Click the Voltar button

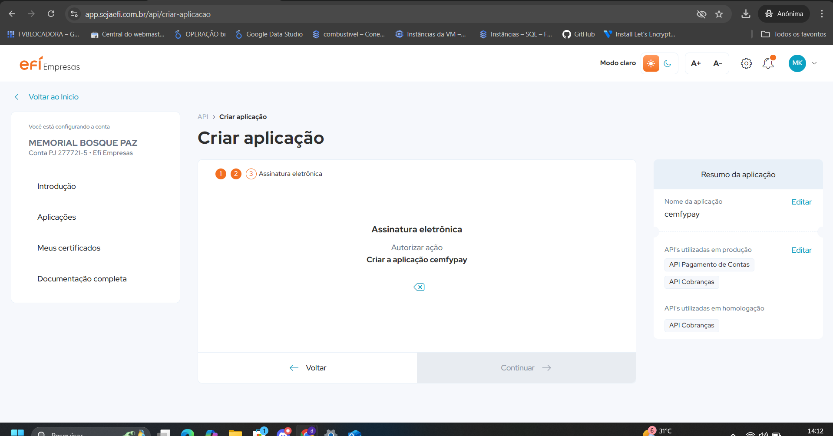pyautogui.click(x=307, y=368)
